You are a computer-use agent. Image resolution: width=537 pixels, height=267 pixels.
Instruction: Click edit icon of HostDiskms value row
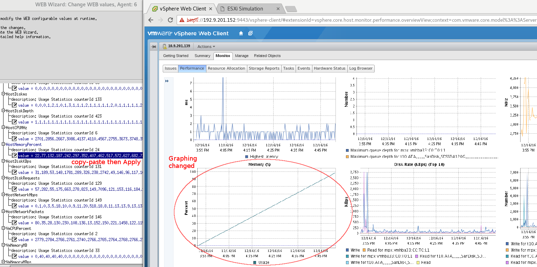14,105
